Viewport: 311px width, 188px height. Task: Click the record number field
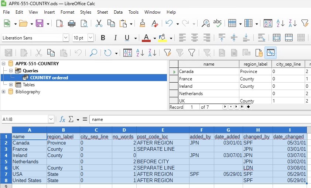tap(192, 107)
